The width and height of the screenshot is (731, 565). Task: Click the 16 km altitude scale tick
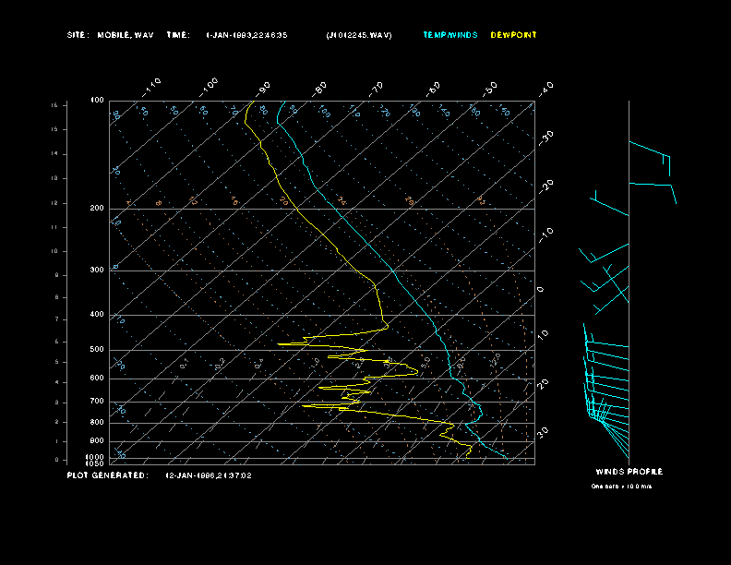pyautogui.click(x=54, y=105)
